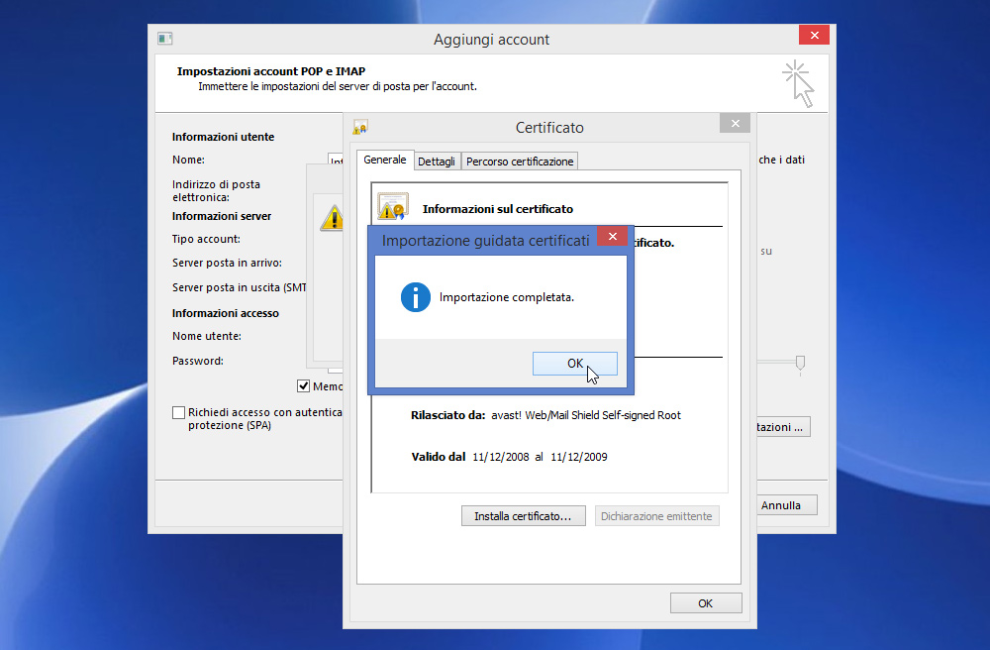Click the Importazione completata text

click(x=506, y=297)
